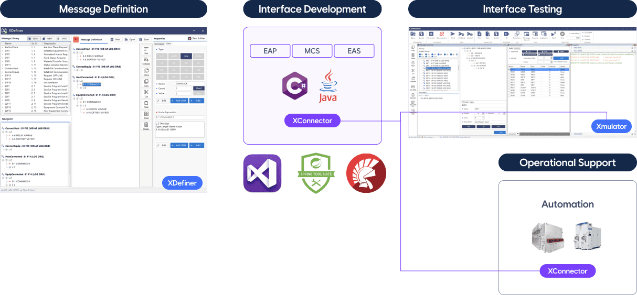Collapse L 2 under HostConnected in Message Definition
Viewport: 637px width, 295px height.
(x=75, y=81)
